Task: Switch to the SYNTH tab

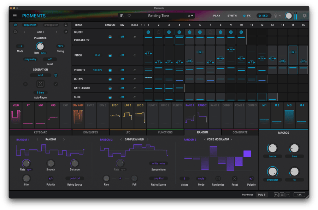Action: click(x=231, y=16)
